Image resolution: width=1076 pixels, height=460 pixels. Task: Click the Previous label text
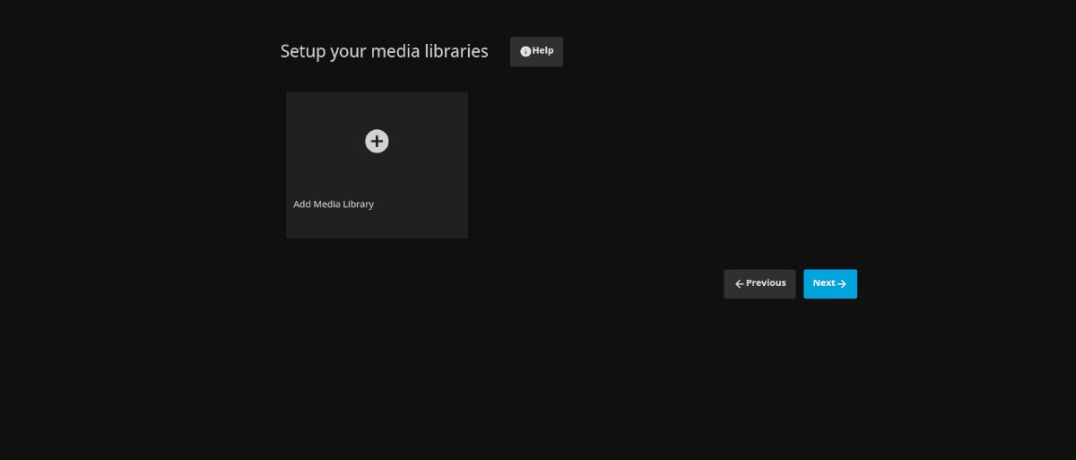click(x=766, y=283)
